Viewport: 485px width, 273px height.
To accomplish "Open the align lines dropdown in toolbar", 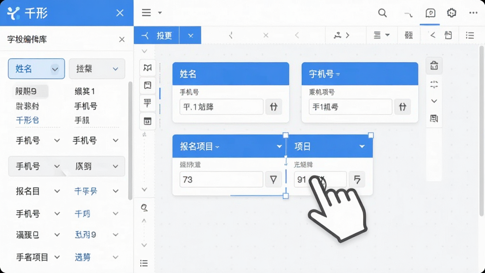I will tap(381, 35).
